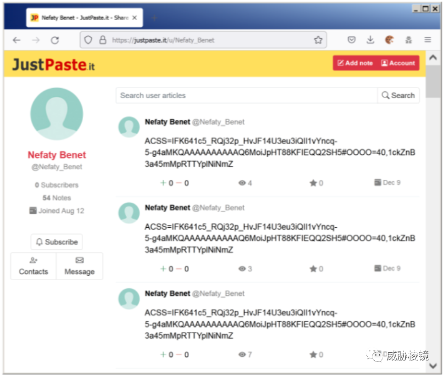The image size is (443, 375).
Task: Click the second note's author avatar
Action: pos(129,213)
